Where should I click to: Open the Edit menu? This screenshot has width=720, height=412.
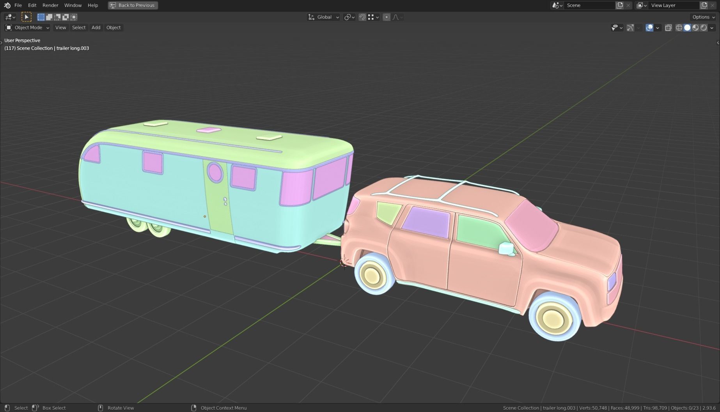coord(32,5)
